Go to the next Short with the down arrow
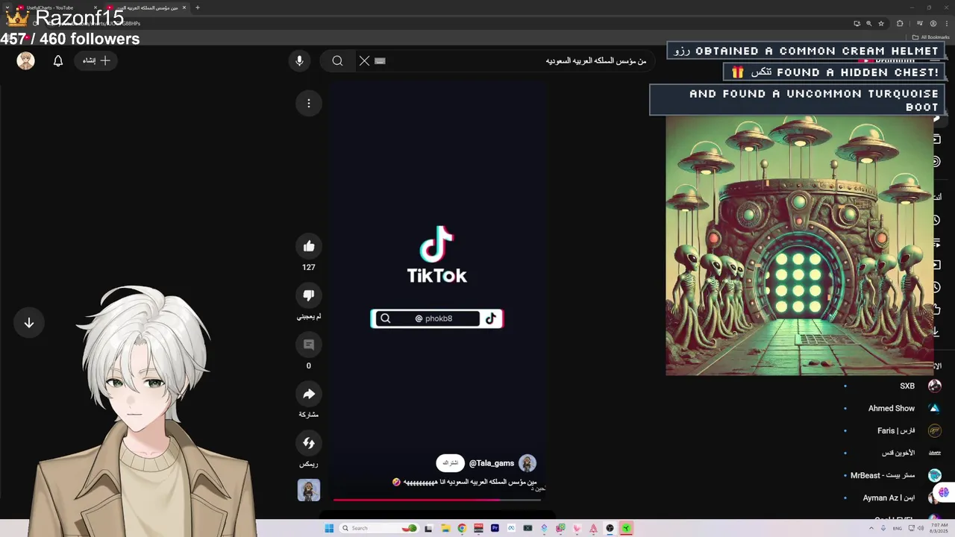This screenshot has height=537, width=955. pos(29,323)
